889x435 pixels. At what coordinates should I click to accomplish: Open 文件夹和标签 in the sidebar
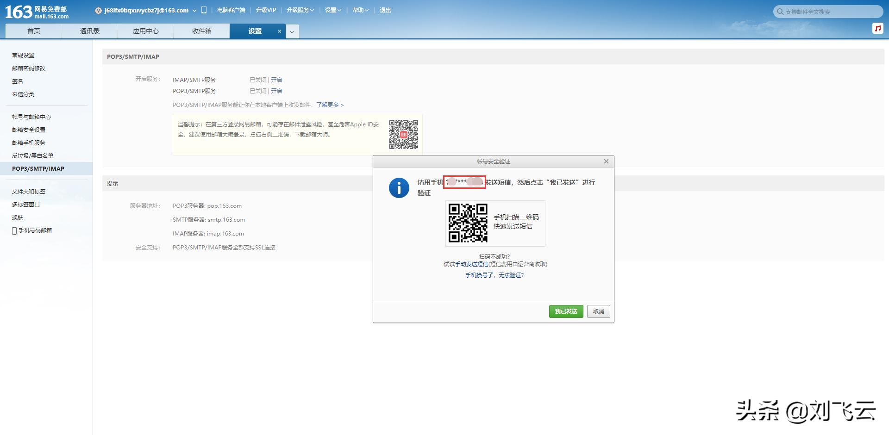[x=29, y=191]
